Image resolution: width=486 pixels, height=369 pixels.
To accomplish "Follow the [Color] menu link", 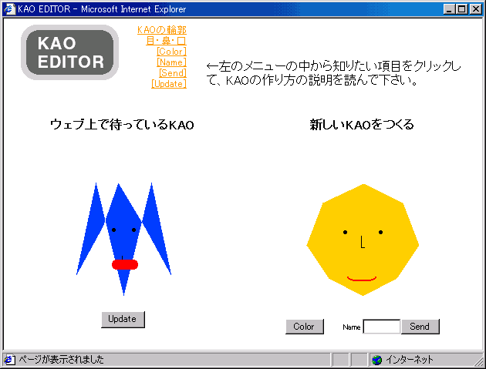I will (170, 52).
